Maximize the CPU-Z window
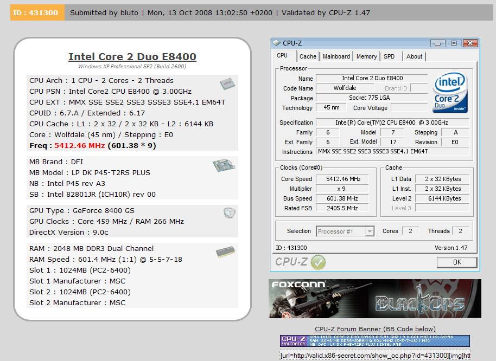Screen dimensions: 496x361 [454, 43]
